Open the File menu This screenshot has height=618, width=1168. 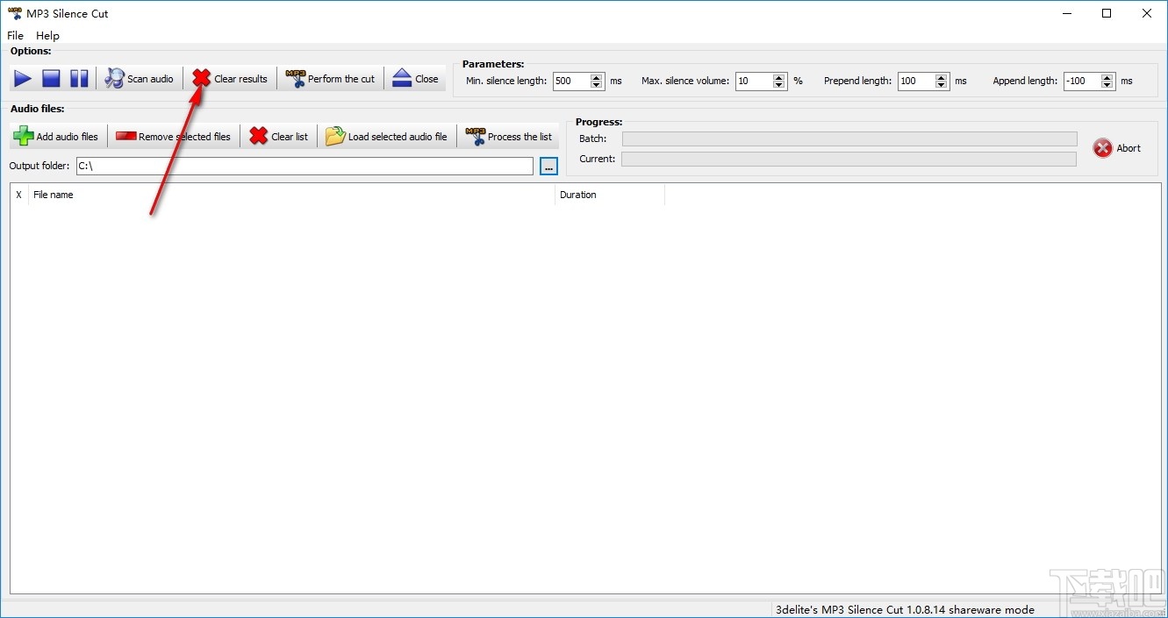(x=16, y=36)
